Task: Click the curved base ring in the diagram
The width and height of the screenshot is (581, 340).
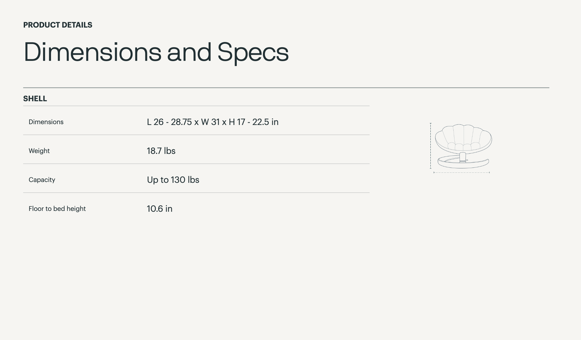Action: pos(450,165)
